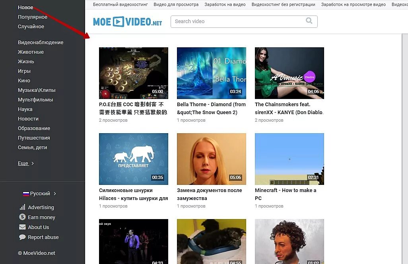
Task: Open the curly-haired man thumbnail 01:02
Action: pos(289,241)
